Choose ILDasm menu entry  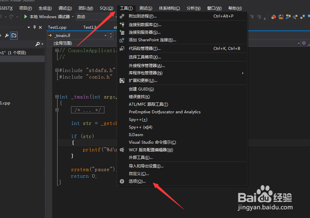click(182, 134)
